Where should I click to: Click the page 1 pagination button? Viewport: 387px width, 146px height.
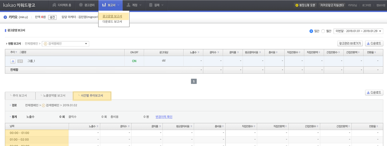pos(194,81)
